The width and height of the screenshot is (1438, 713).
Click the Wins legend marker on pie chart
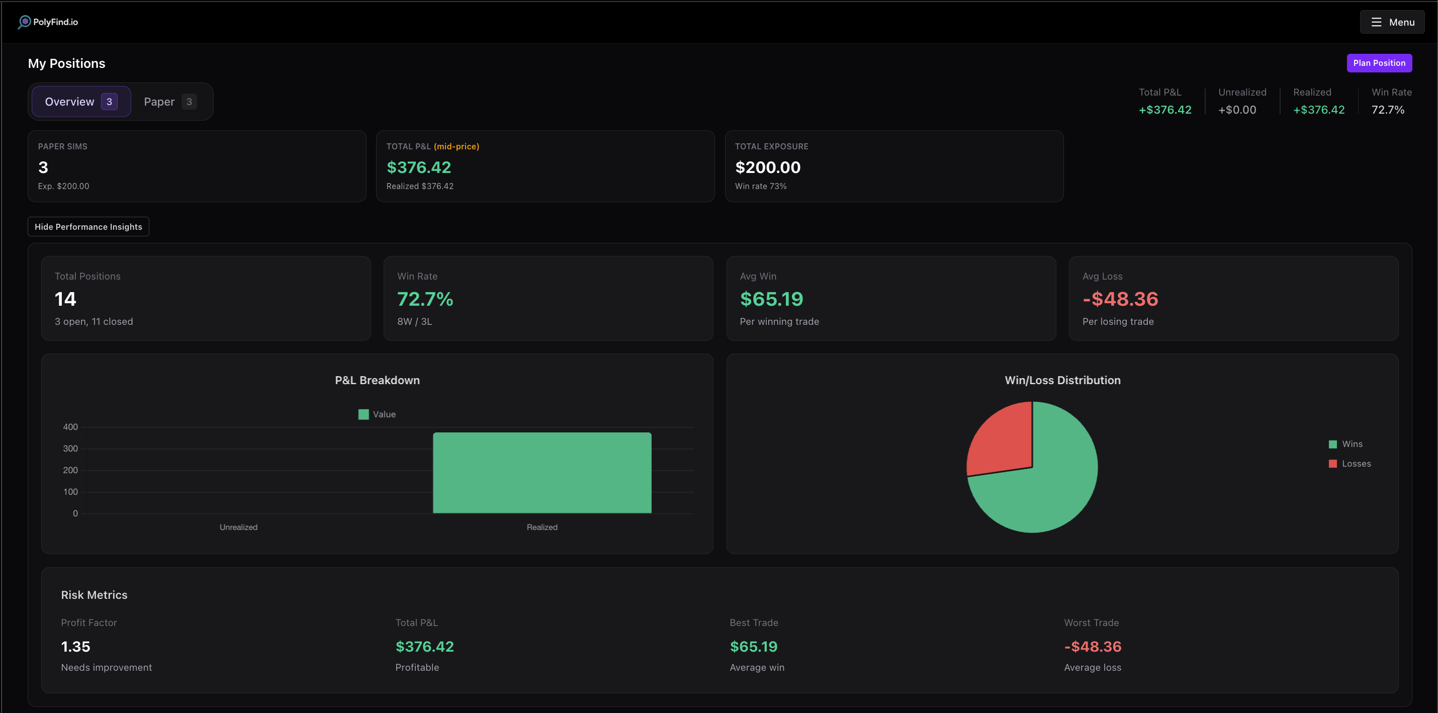click(1333, 443)
